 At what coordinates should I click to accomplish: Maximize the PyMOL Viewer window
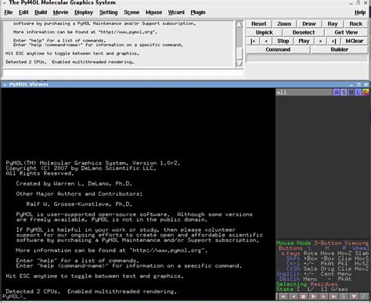tap(358, 85)
